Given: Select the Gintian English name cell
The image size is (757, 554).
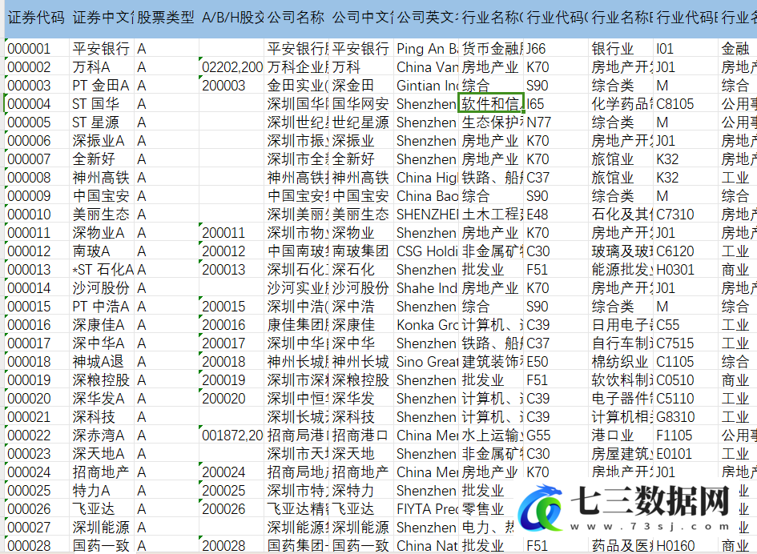Looking at the screenshot, I should [426, 86].
